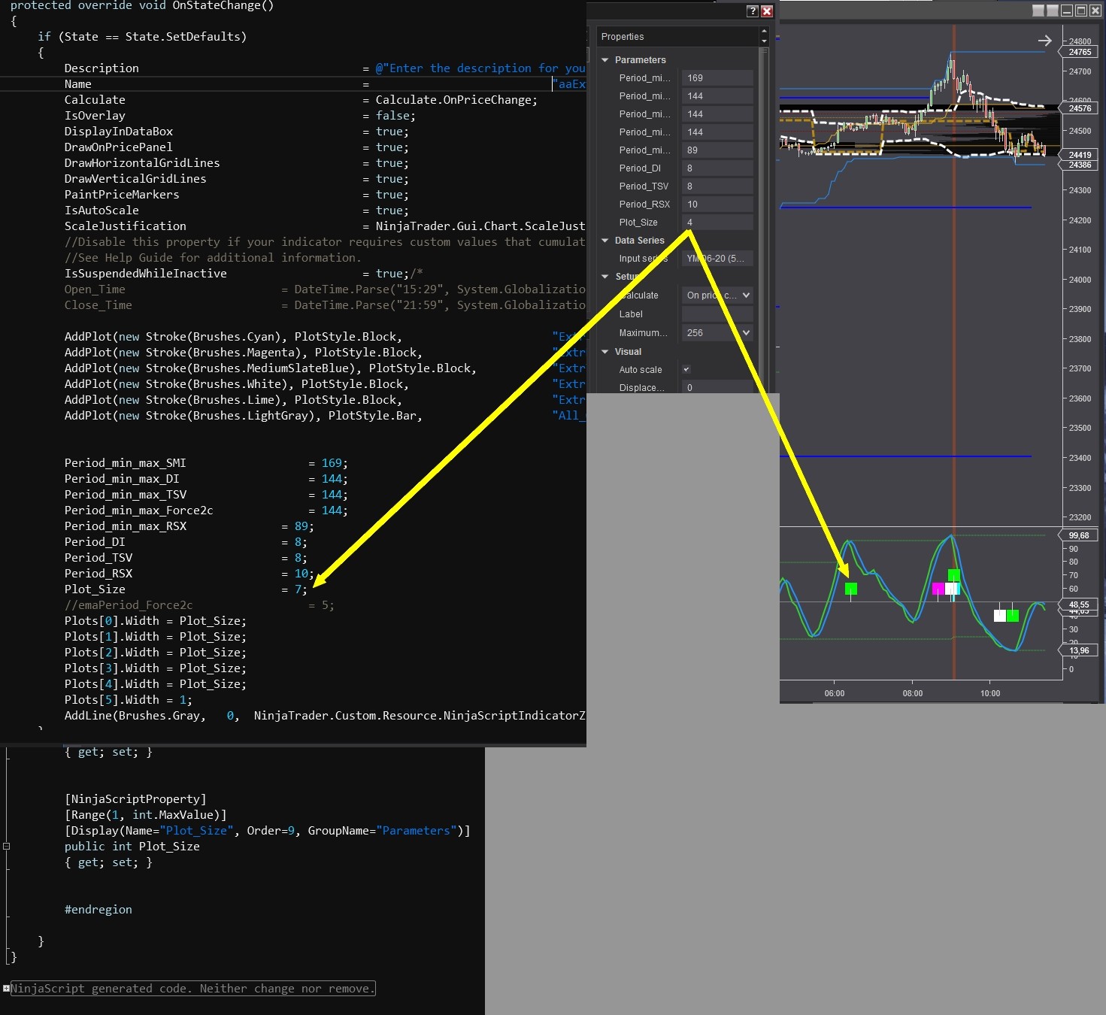Click the empty Label input field
This screenshot has width=1106, height=1015.
(717, 314)
